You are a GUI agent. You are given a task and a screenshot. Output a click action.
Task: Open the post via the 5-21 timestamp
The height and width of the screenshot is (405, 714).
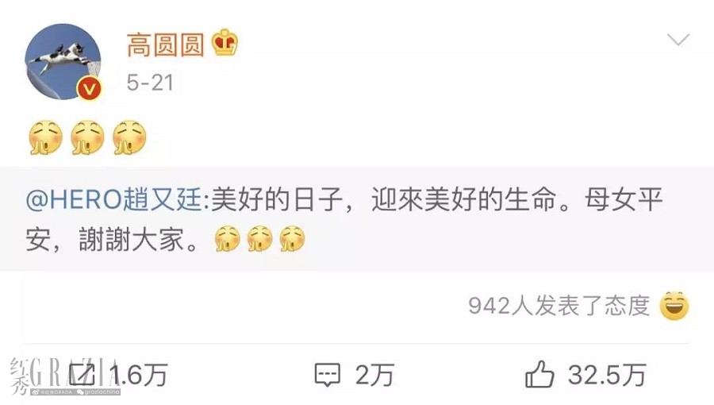point(150,83)
